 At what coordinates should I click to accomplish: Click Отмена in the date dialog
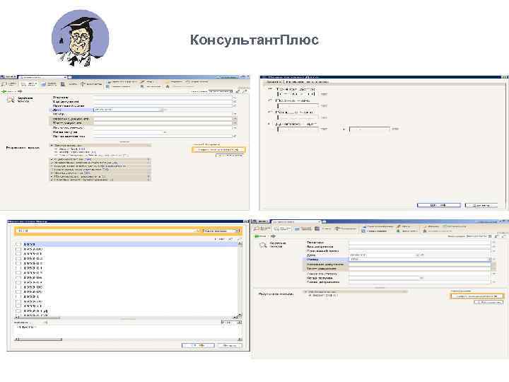pos(481,206)
